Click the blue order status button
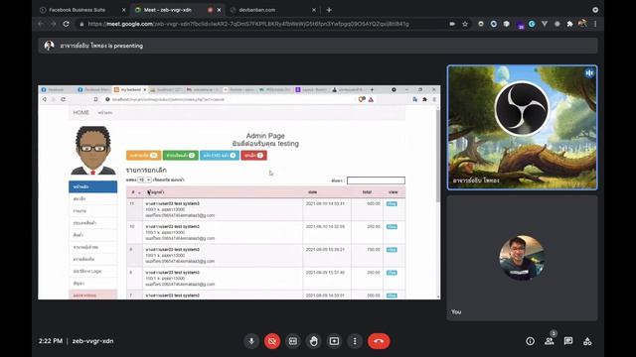The height and width of the screenshot is (357, 636). coord(220,156)
